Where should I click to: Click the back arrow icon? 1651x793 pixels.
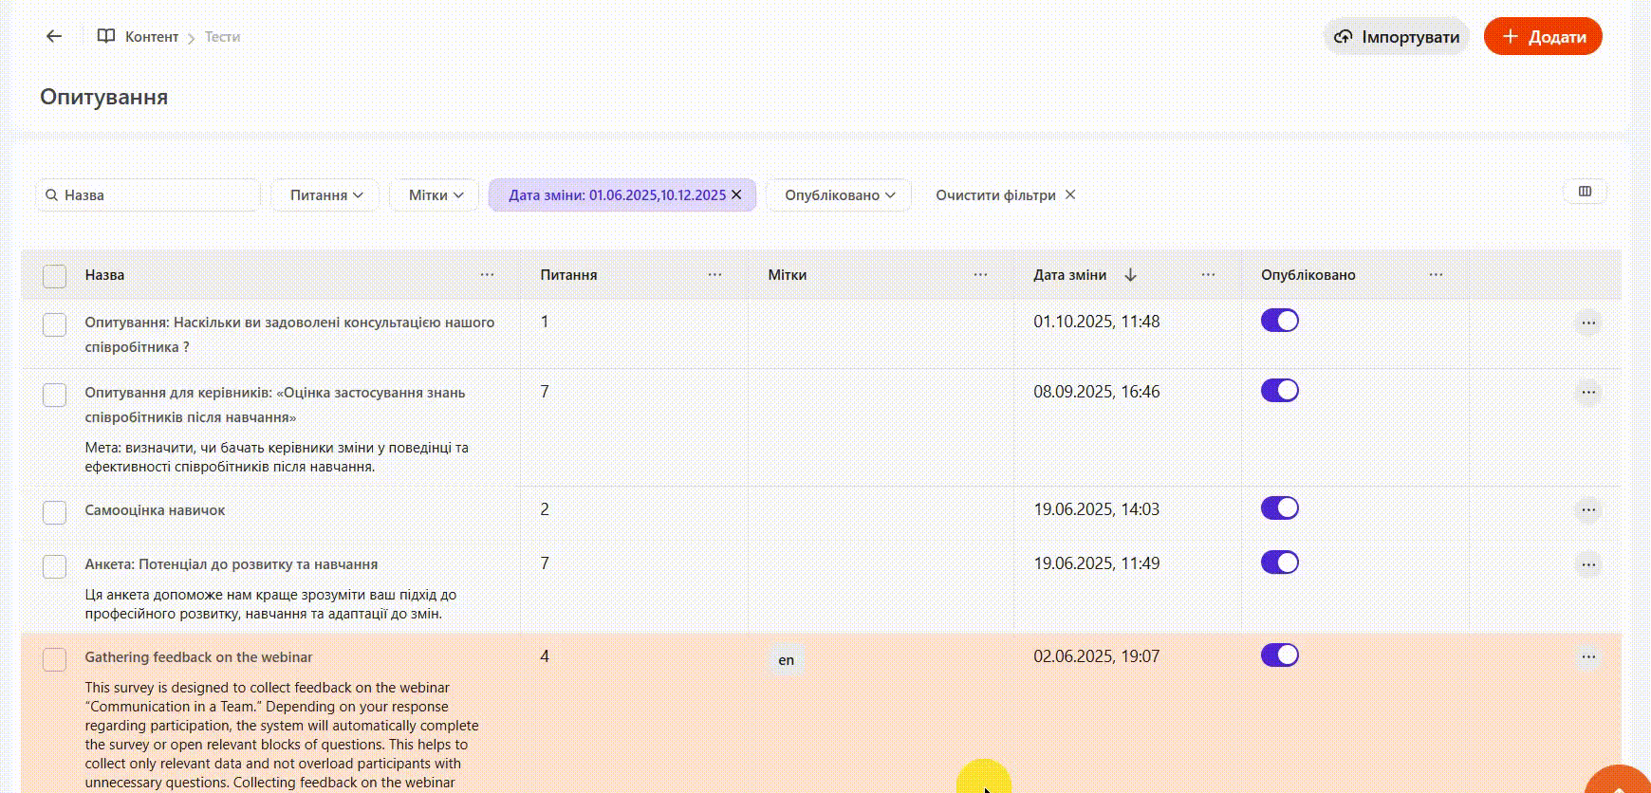(x=54, y=36)
